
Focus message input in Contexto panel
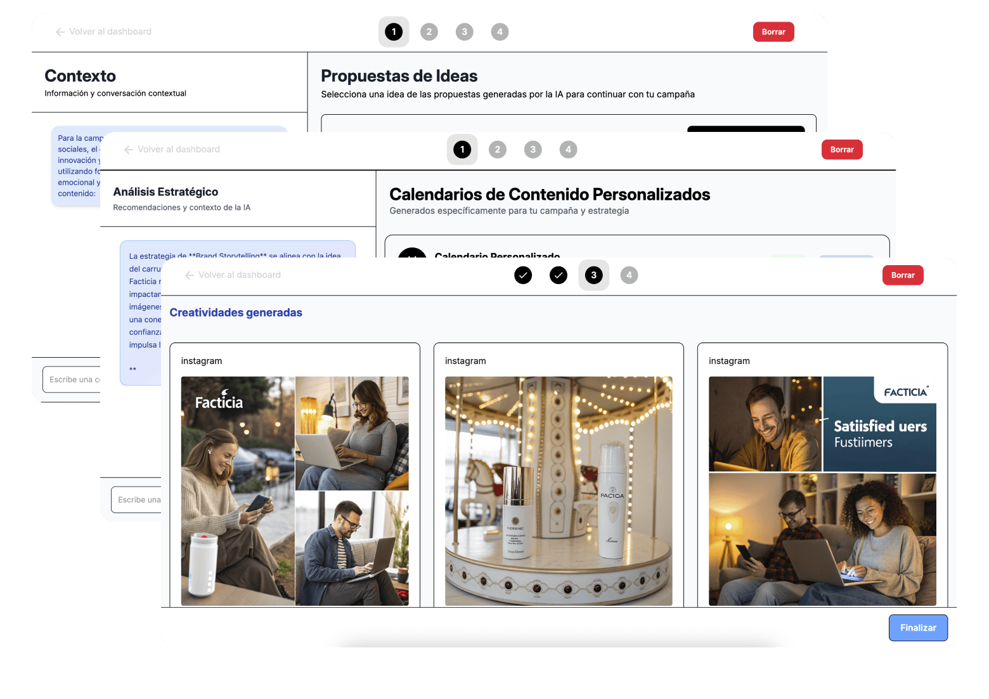pos(71,379)
